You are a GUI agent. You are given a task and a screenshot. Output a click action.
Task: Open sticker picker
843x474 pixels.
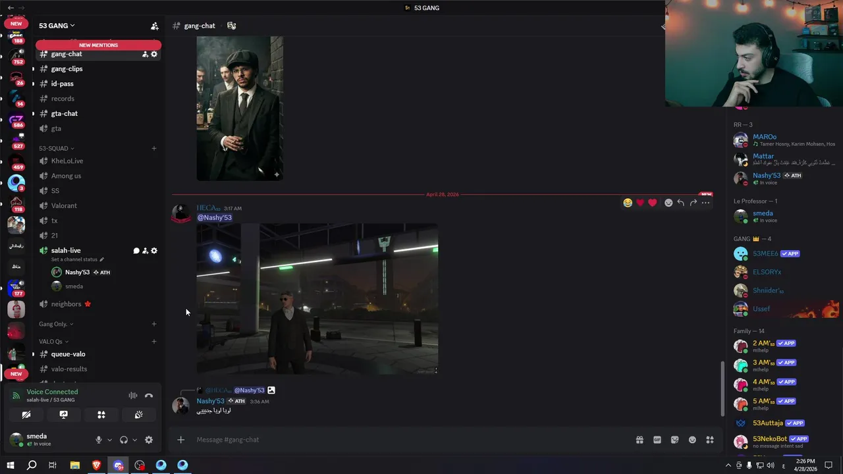point(675,440)
